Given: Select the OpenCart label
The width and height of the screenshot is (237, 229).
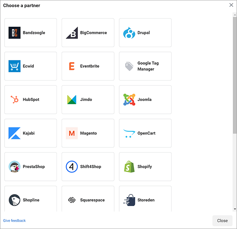Looking at the screenshot, I should pos(146,133).
